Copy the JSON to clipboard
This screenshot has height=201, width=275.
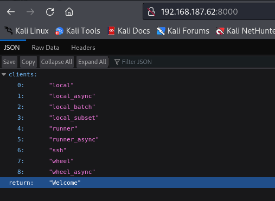point(28,62)
